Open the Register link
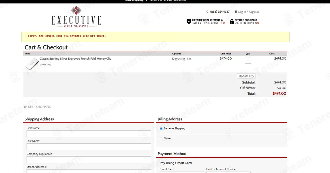Image resolution: width=330 pixels, height=173 pixels. point(254,12)
